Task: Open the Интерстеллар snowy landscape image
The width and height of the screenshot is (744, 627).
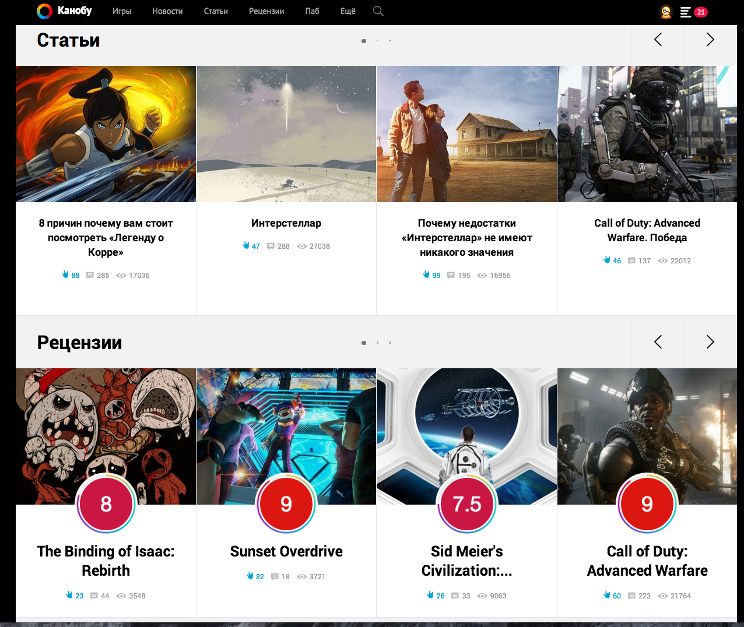Action: [x=286, y=134]
